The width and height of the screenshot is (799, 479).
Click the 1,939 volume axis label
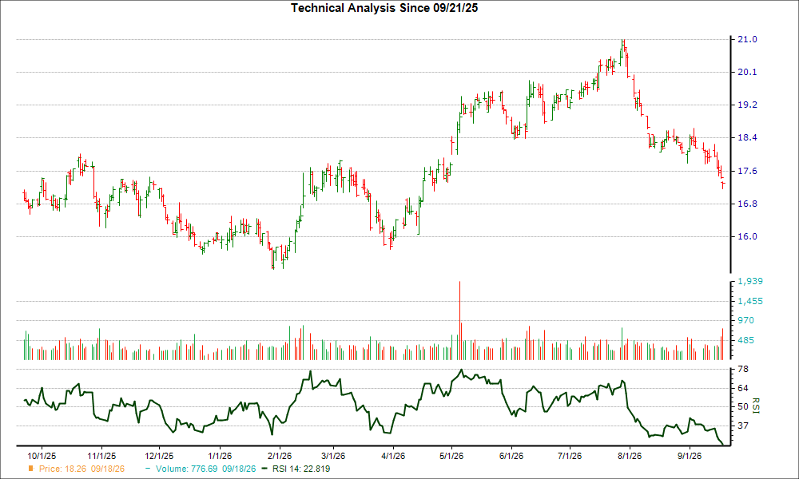[x=750, y=281]
